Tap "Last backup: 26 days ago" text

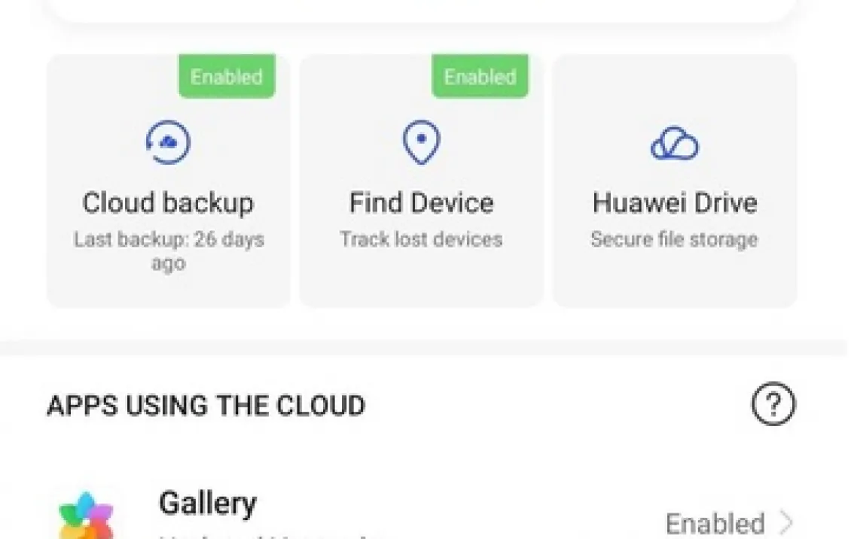[168, 251]
